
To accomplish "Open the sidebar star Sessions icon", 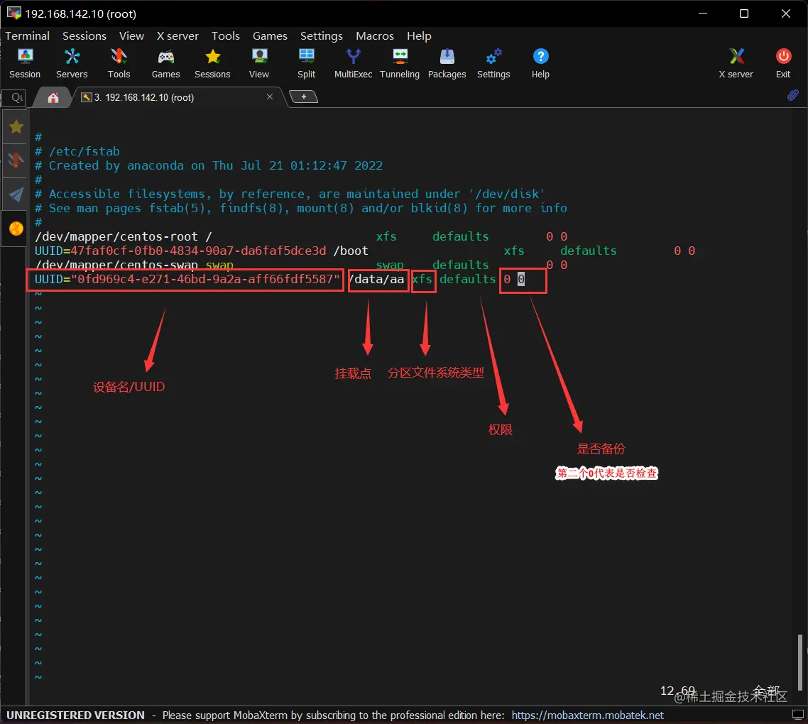I will pyautogui.click(x=16, y=126).
